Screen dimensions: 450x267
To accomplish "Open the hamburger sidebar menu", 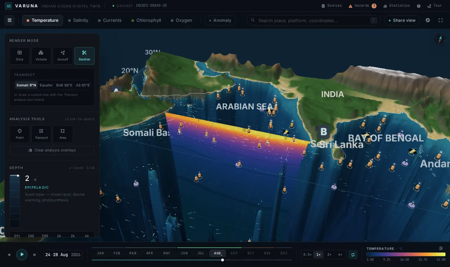I will pos(9,20).
